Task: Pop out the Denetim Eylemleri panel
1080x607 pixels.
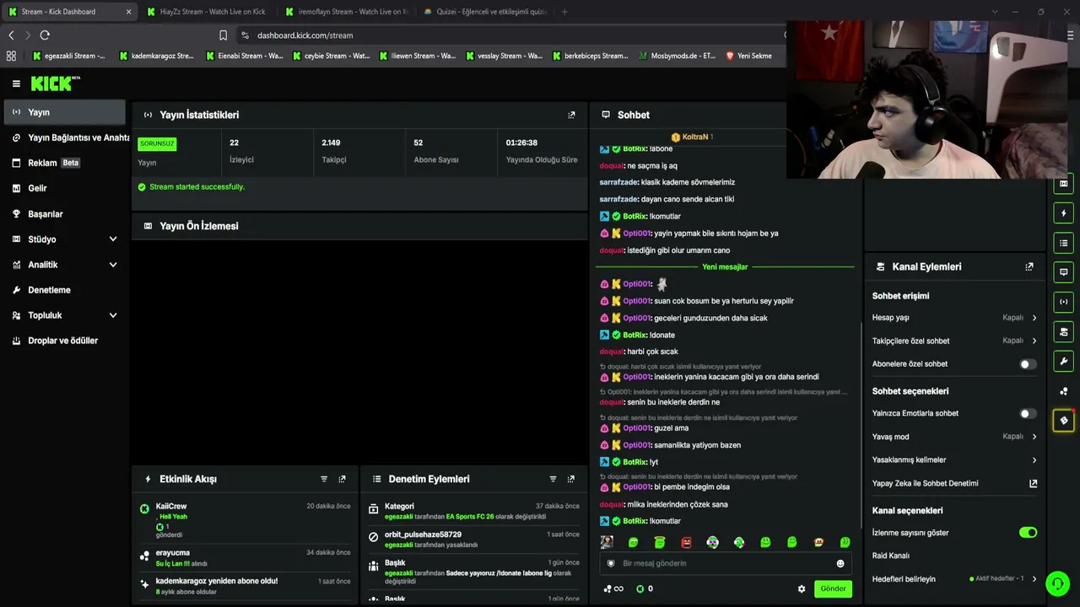Action: 571,479
